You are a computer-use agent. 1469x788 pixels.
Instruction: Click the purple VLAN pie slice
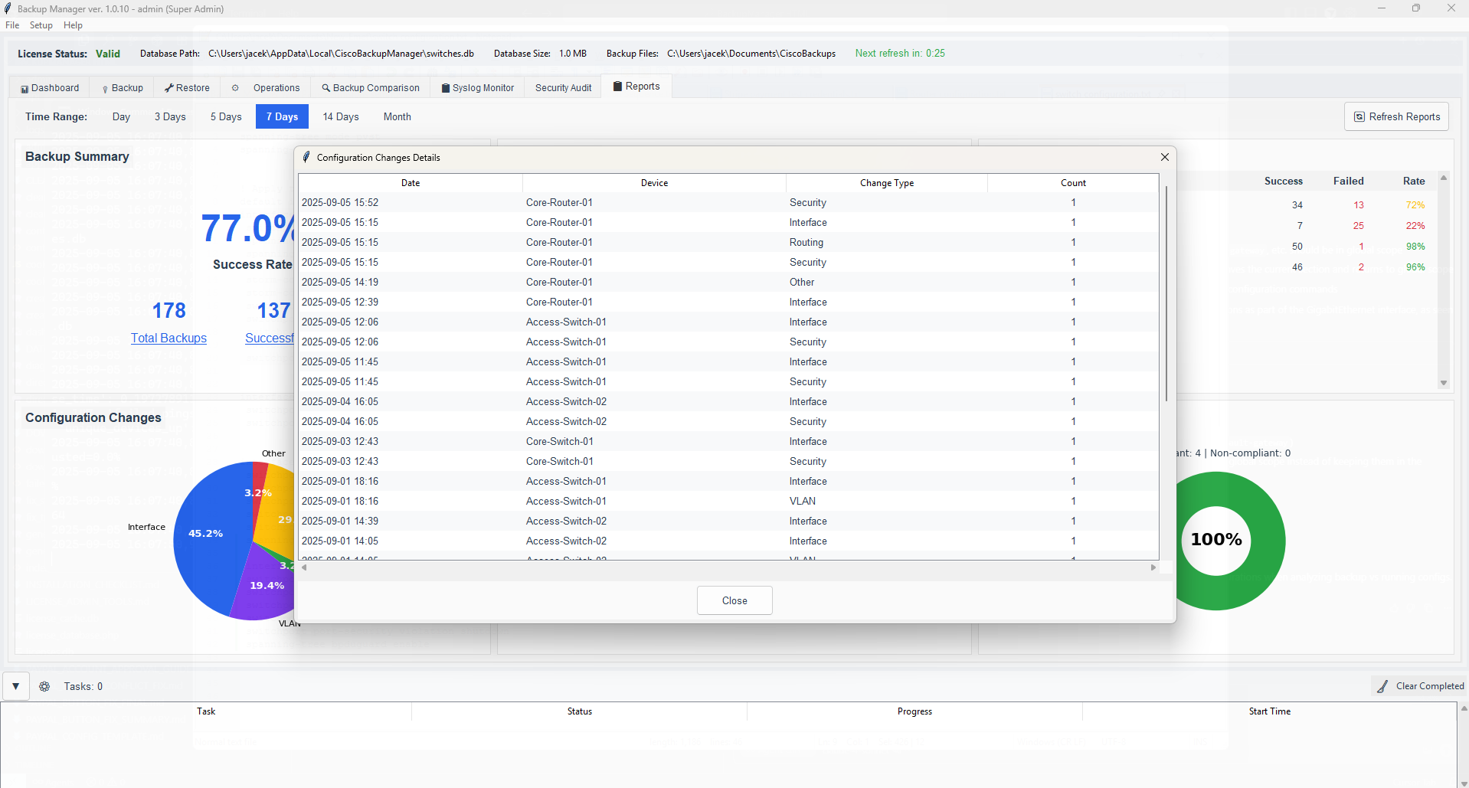pos(264,586)
